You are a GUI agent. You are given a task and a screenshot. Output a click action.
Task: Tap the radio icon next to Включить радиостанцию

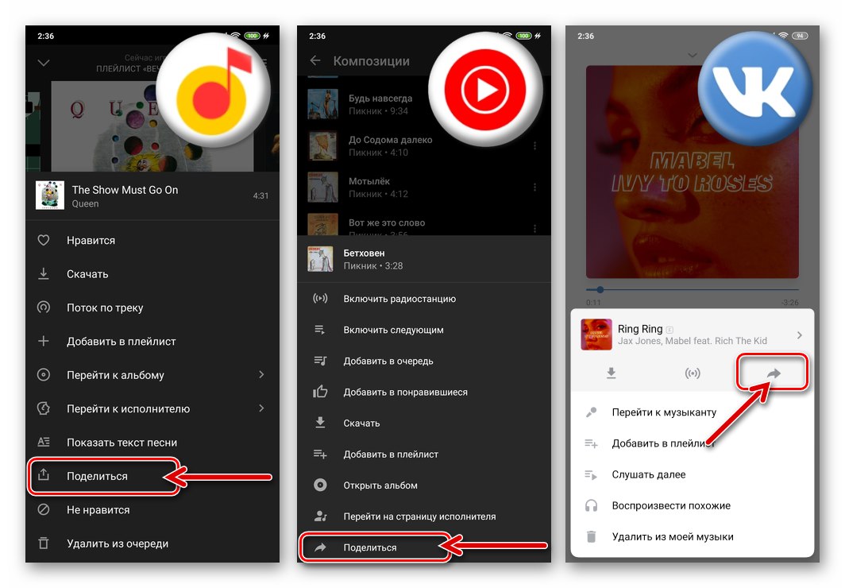coord(320,298)
